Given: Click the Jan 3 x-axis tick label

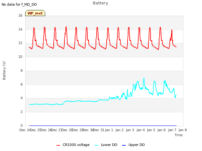Looking at the screenshot, I should point(130,130).
